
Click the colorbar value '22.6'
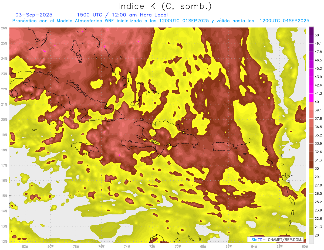tap(318, 219)
